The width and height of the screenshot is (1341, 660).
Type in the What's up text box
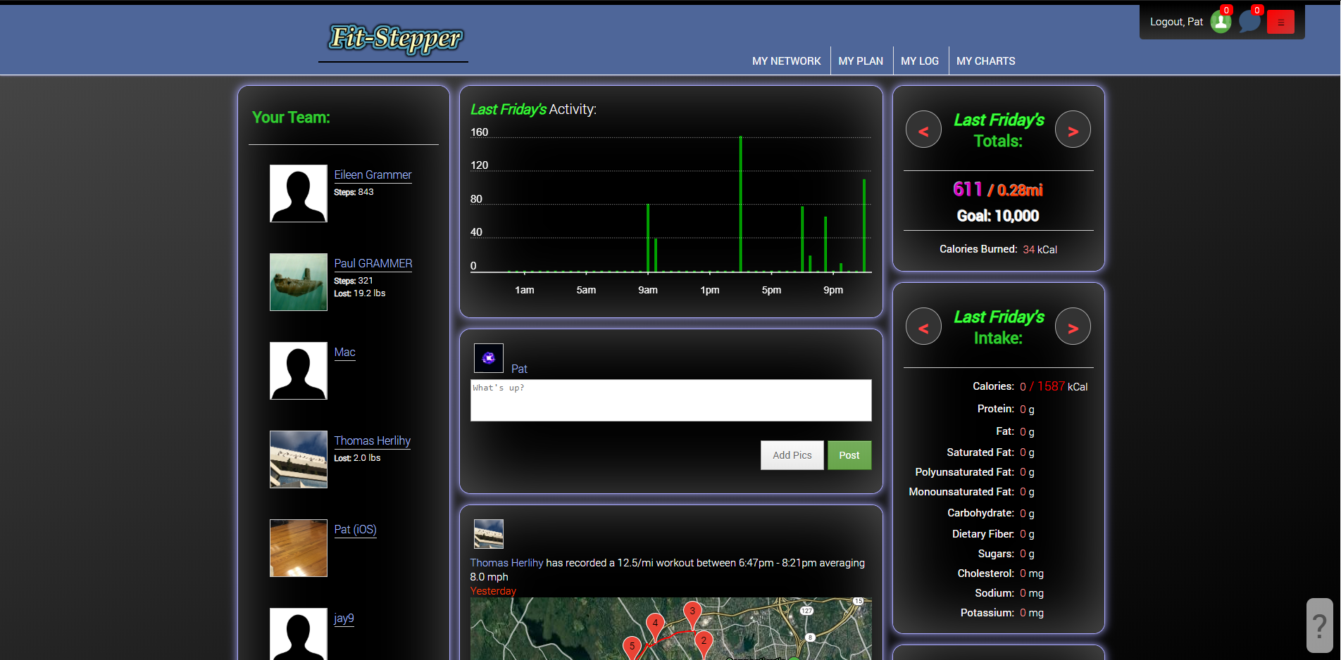(670, 400)
